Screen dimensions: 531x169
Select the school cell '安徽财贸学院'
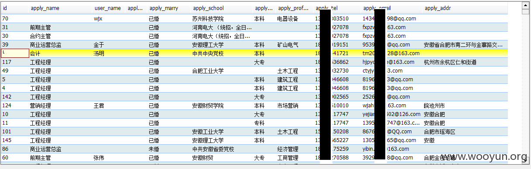[208, 106]
